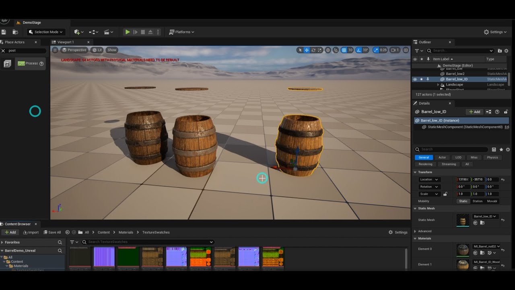Switch to the Place Actors tab
515x290 pixels.
click(x=15, y=42)
